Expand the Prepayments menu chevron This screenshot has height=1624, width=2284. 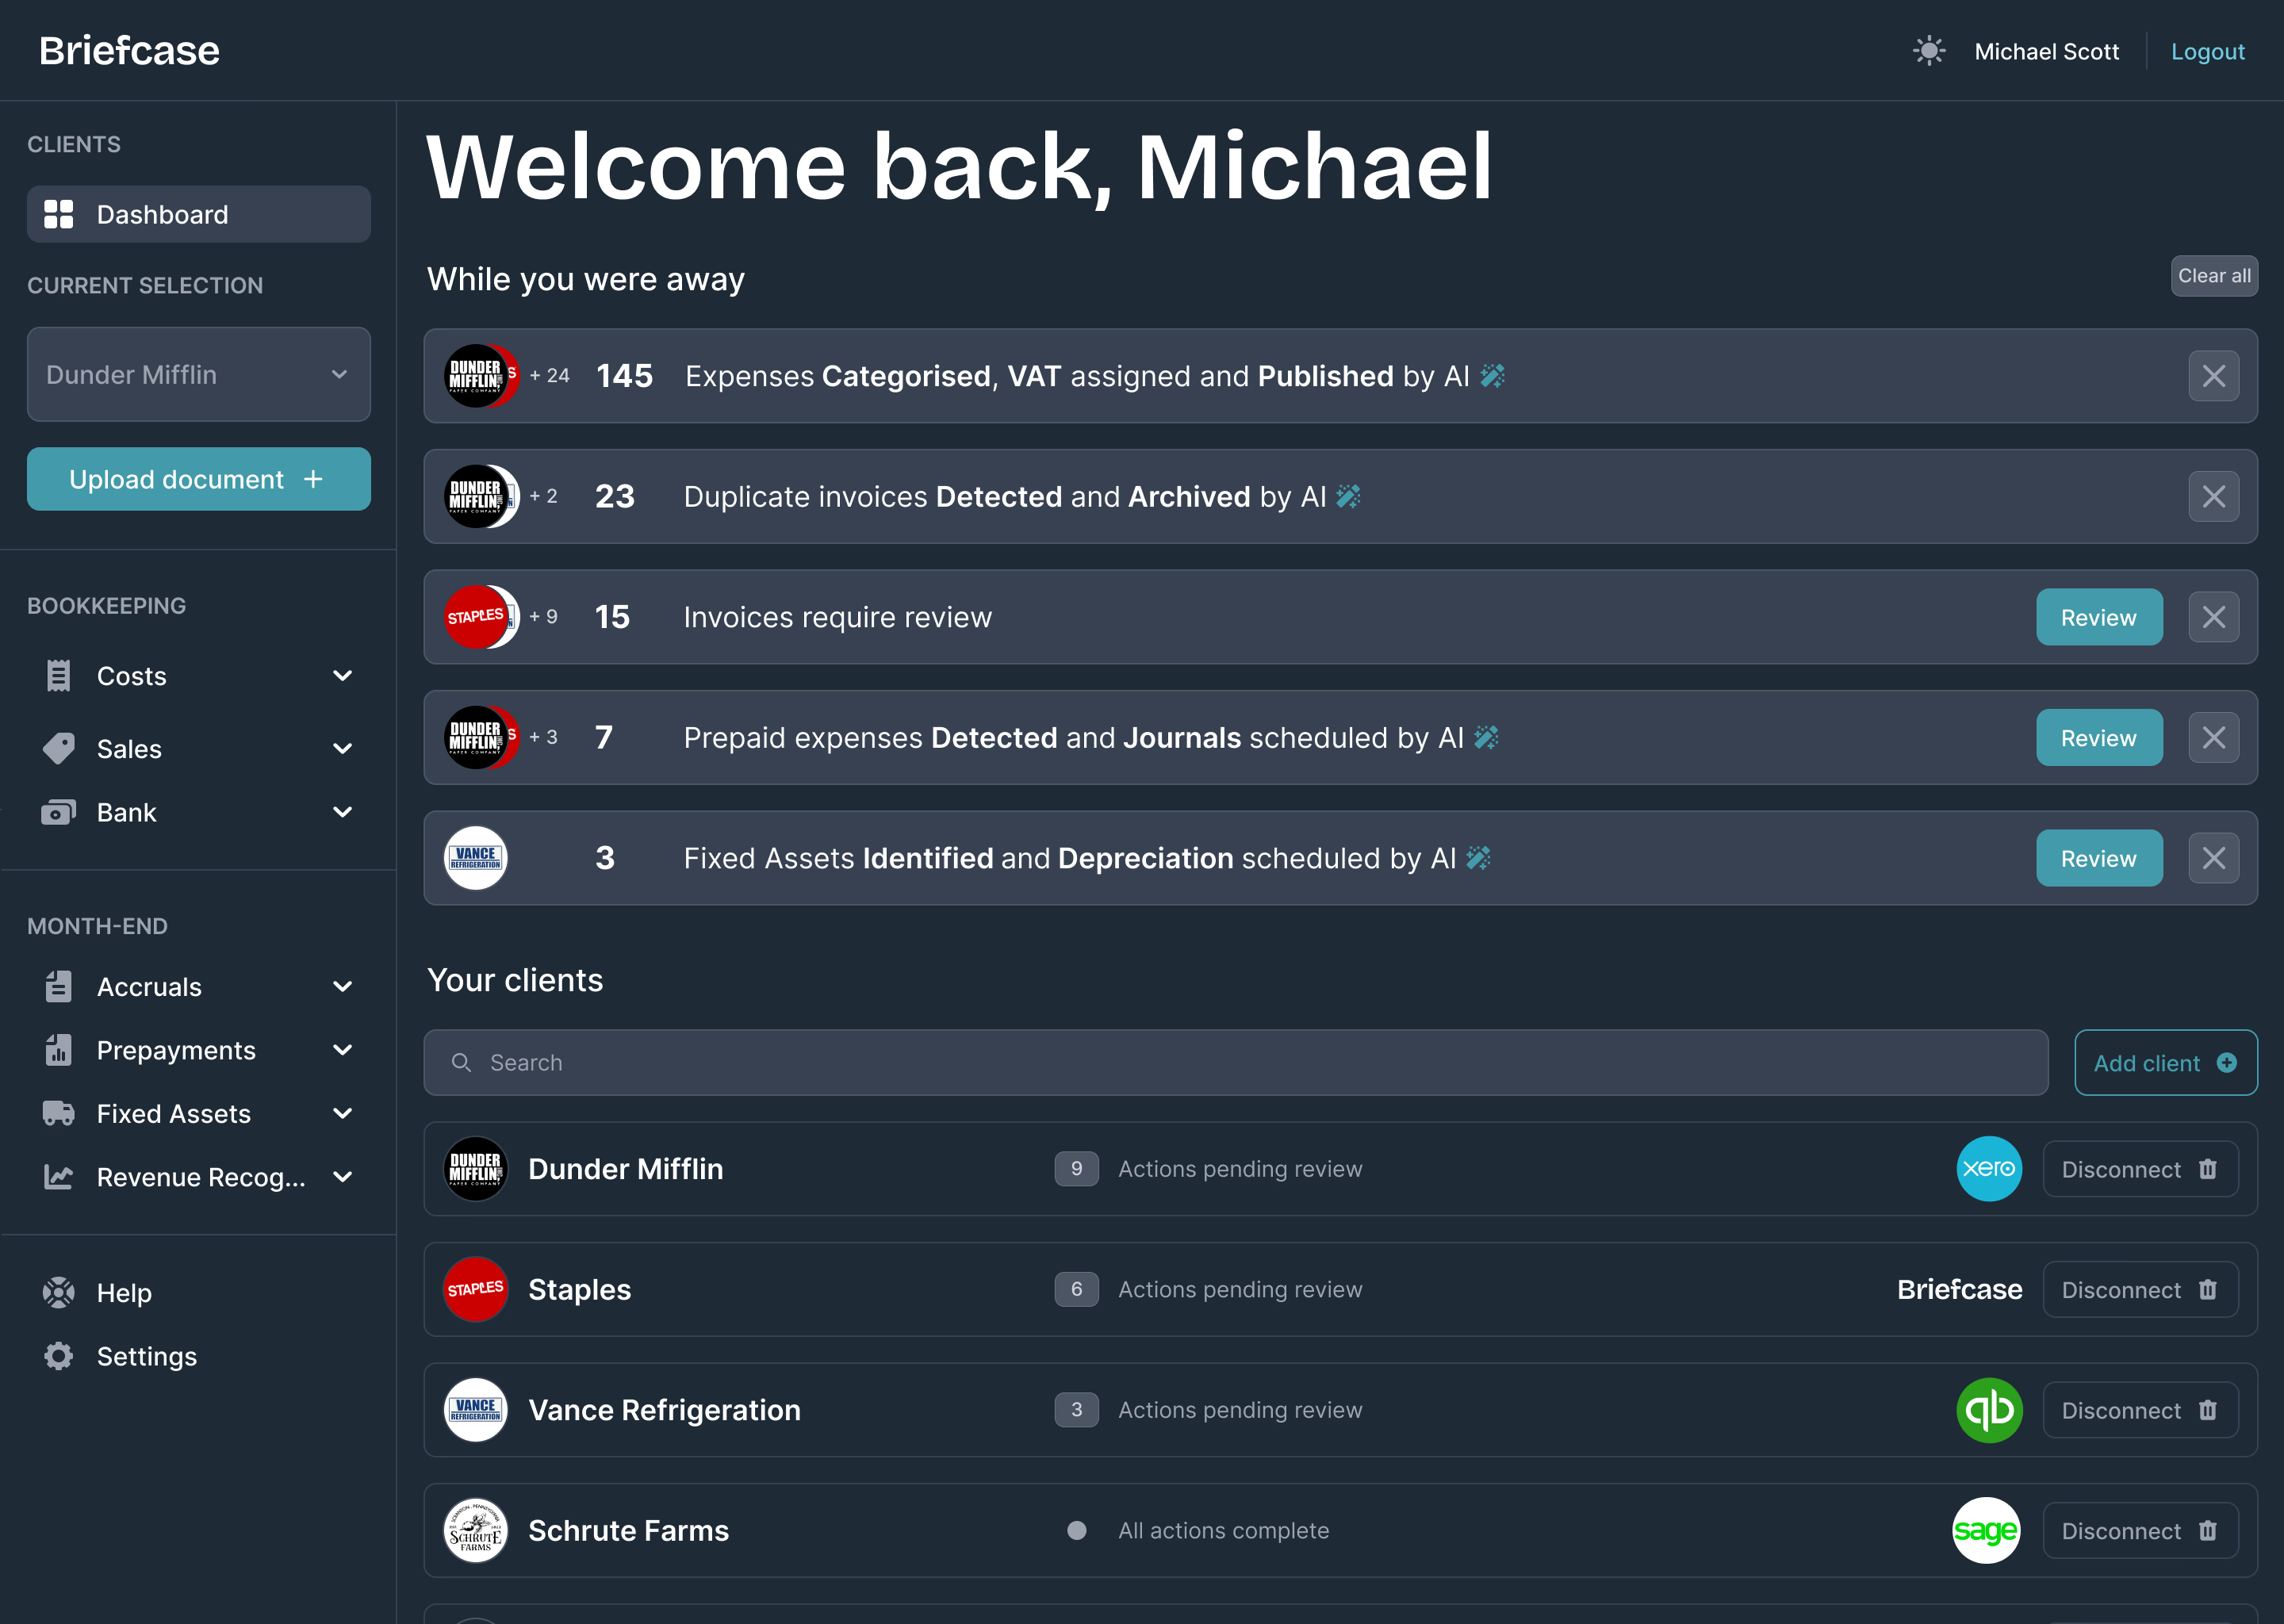342,1050
